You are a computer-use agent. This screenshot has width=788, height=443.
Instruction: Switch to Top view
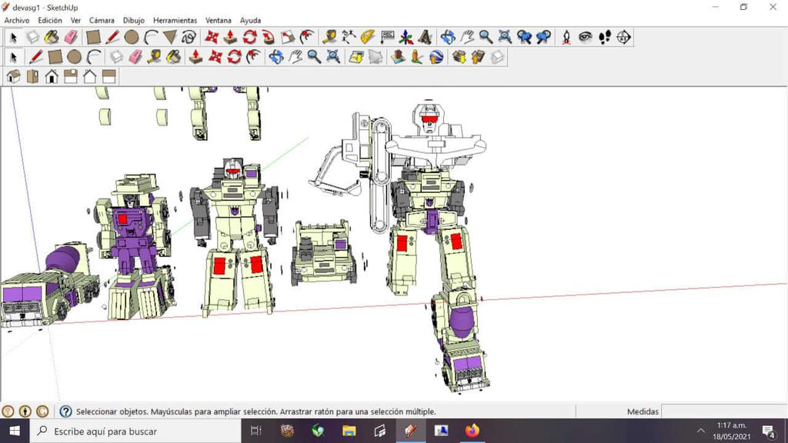(32, 76)
